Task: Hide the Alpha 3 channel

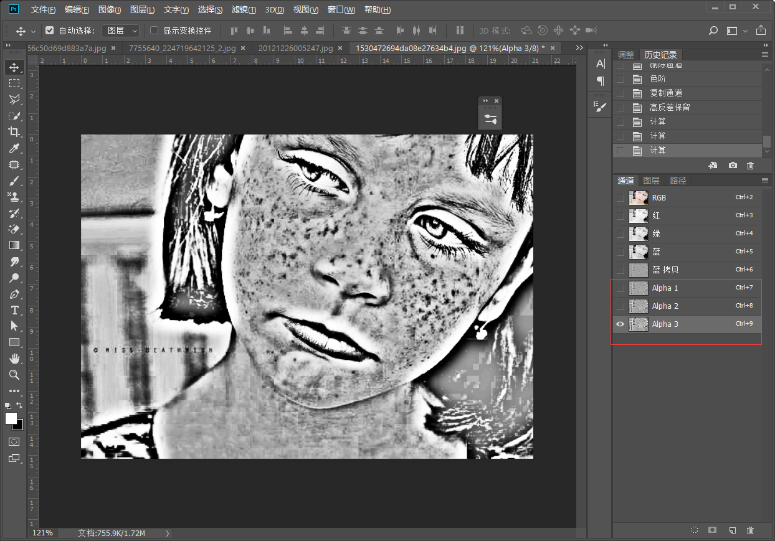Action: point(620,324)
